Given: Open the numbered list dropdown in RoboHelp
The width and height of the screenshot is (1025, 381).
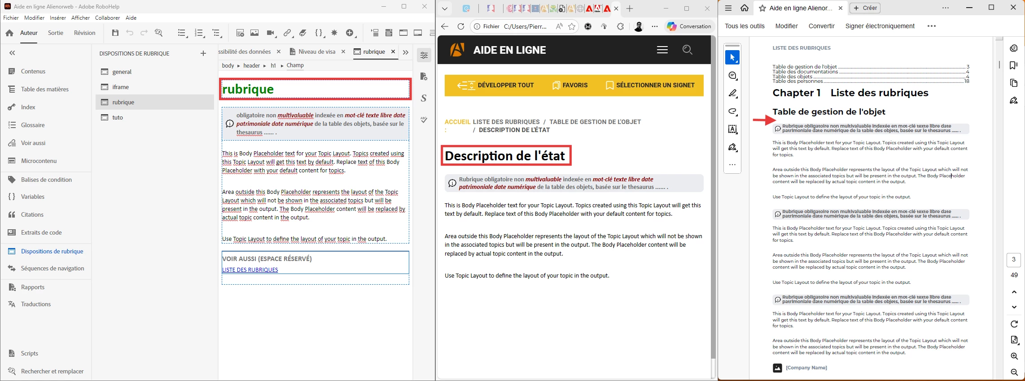Looking at the screenshot, I should pyautogui.click(x=200, y=33).
